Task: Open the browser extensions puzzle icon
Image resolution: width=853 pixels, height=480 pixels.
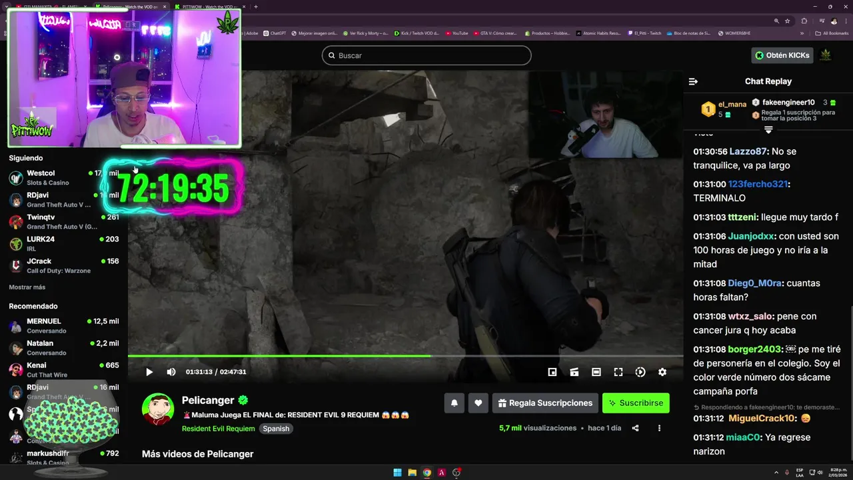Action: (804, 21)
